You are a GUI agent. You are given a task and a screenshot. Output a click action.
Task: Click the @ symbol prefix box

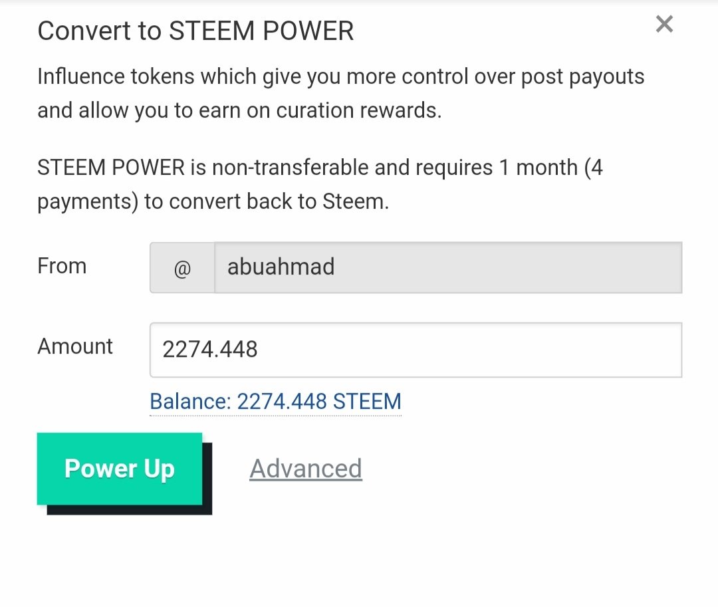(x=182, y=268)
